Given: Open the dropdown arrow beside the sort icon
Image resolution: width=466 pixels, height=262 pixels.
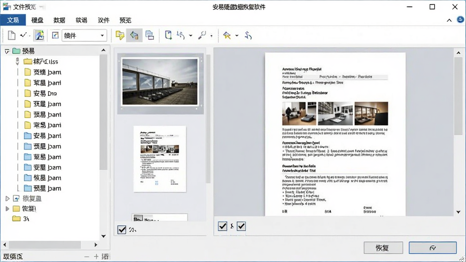Looking at the screenshot, I should 191,35.
